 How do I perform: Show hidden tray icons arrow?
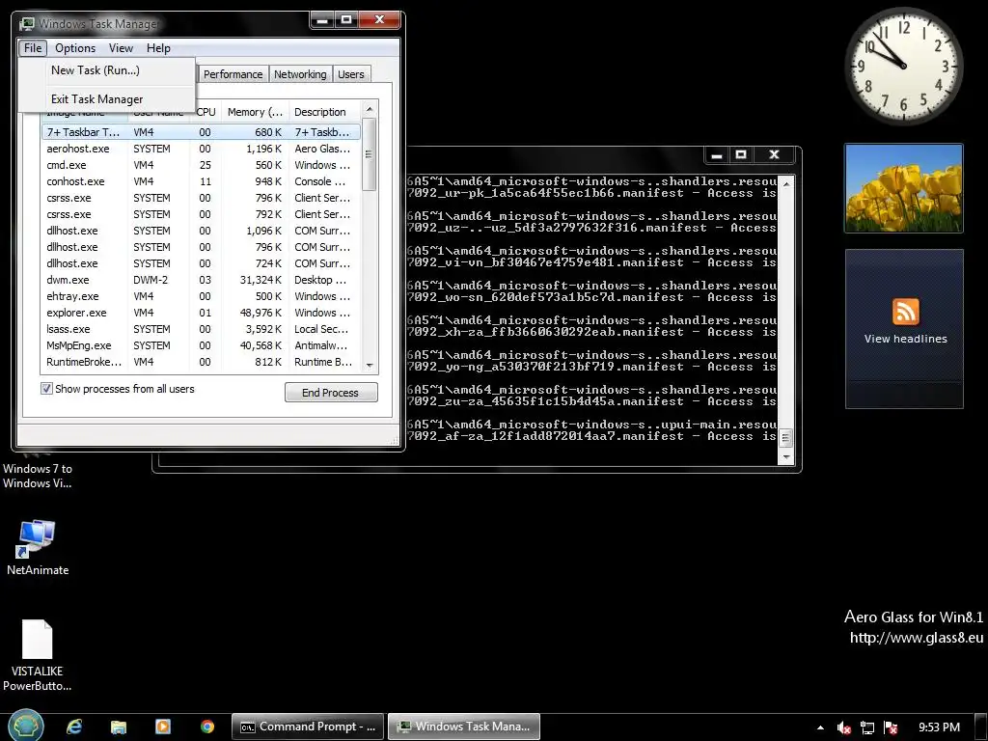pyautogui.click(x=820, y=727)
